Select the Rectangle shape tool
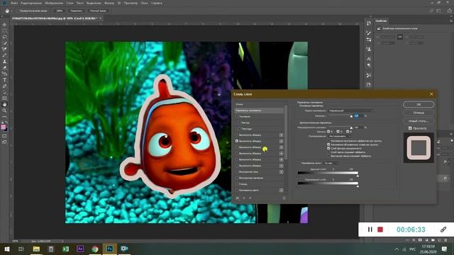The width and height of the screenshot is (454, 255). coord(5,98)
